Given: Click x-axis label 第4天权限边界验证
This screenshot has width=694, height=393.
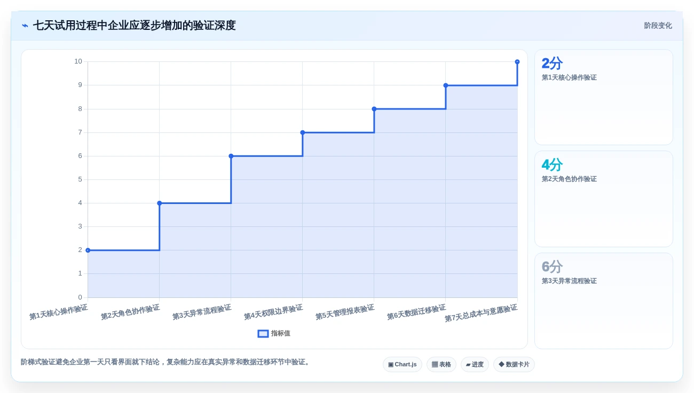Looking at the screenshot, I should (x=273, y=312).
